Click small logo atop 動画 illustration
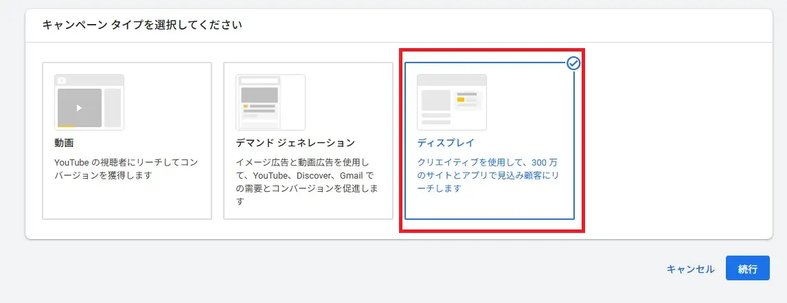The width and height of the screenshot is (787, 303). [x=62, y=80]
